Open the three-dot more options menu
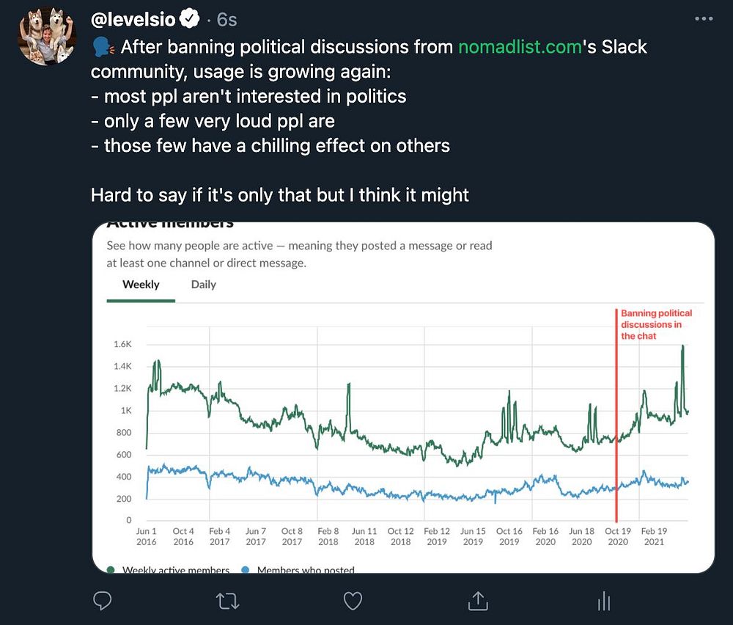 point(702,19)
